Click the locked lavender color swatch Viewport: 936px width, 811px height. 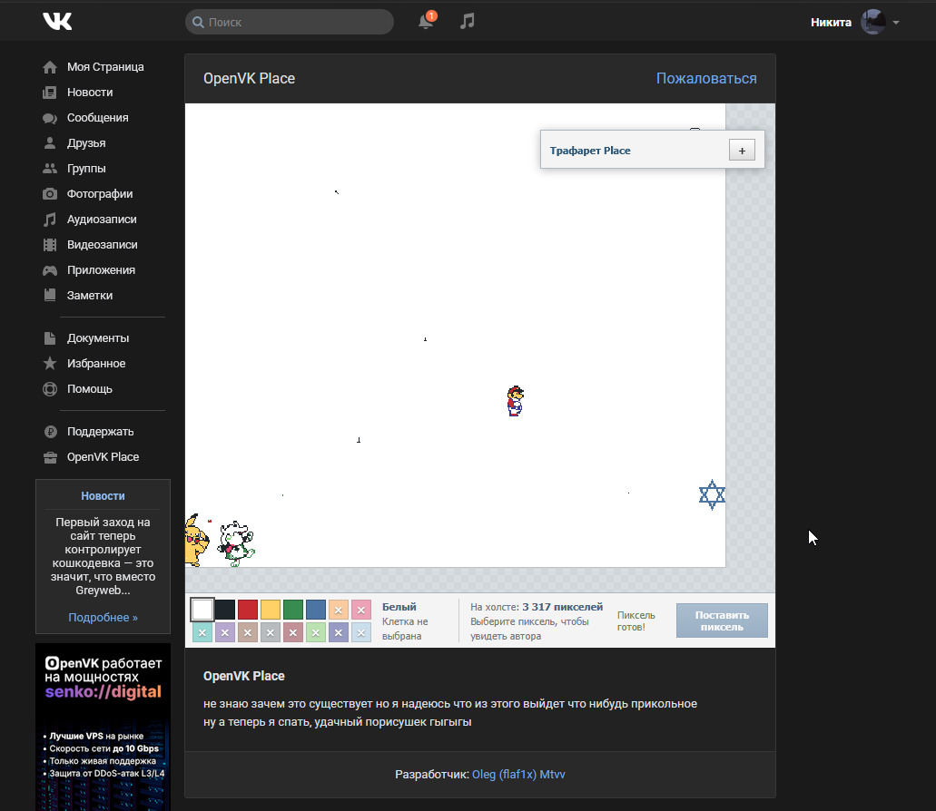(x=225, y=632)
